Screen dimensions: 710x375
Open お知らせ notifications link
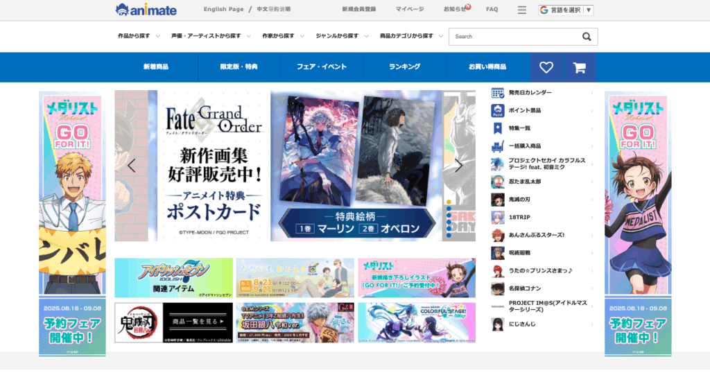[x=456, y=10]
